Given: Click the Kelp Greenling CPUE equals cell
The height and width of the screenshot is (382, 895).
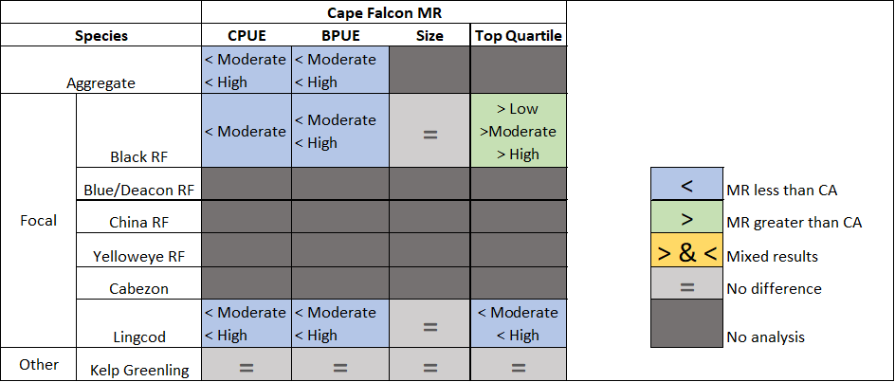Looking at the screenshot, I should (246, 365).
